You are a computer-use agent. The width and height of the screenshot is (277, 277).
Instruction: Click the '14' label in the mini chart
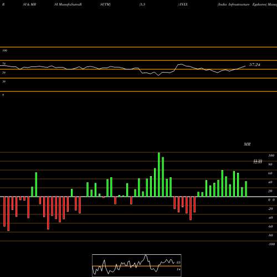coord(178,269)
